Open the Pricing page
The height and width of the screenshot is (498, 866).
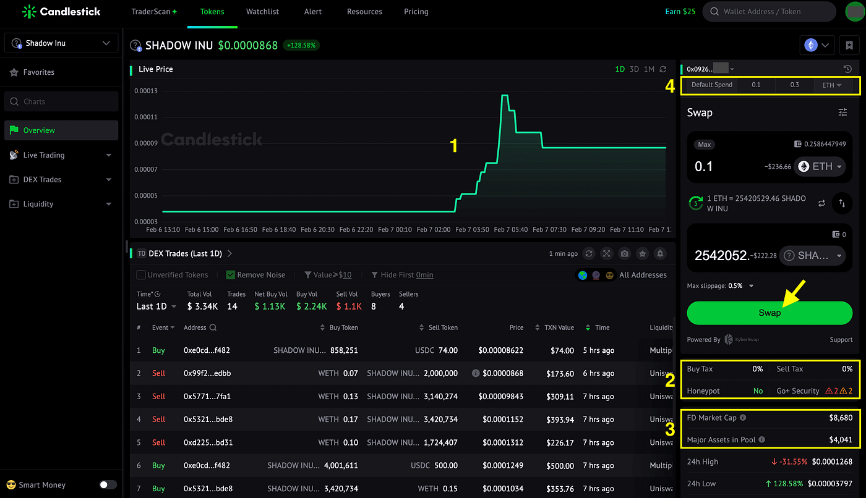(416, 12)
